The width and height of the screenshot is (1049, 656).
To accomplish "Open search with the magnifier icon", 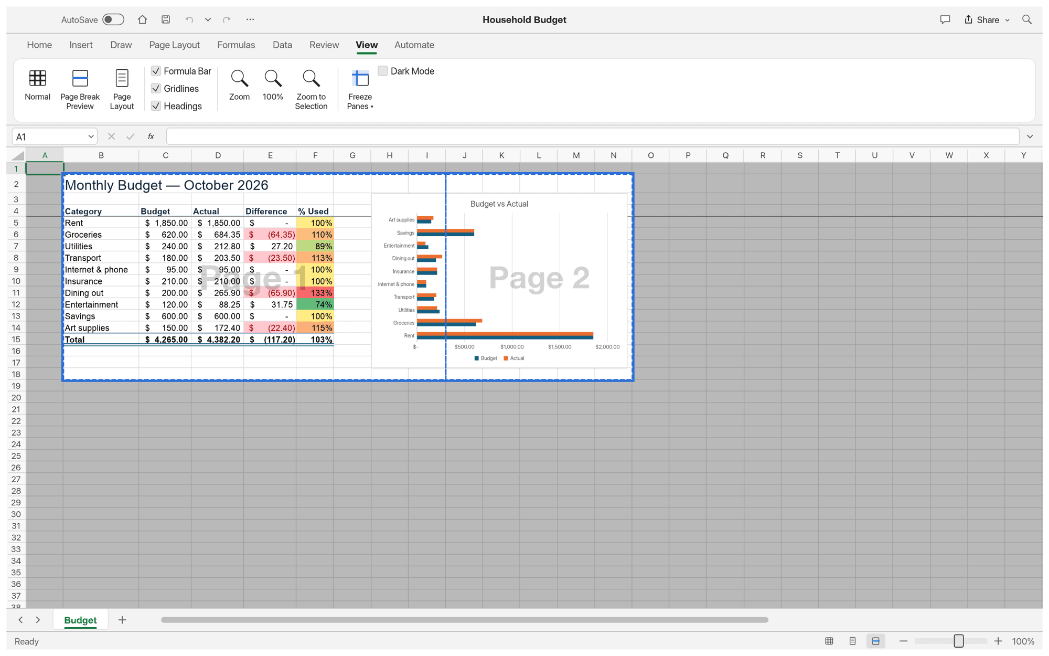I will 1027,19.
